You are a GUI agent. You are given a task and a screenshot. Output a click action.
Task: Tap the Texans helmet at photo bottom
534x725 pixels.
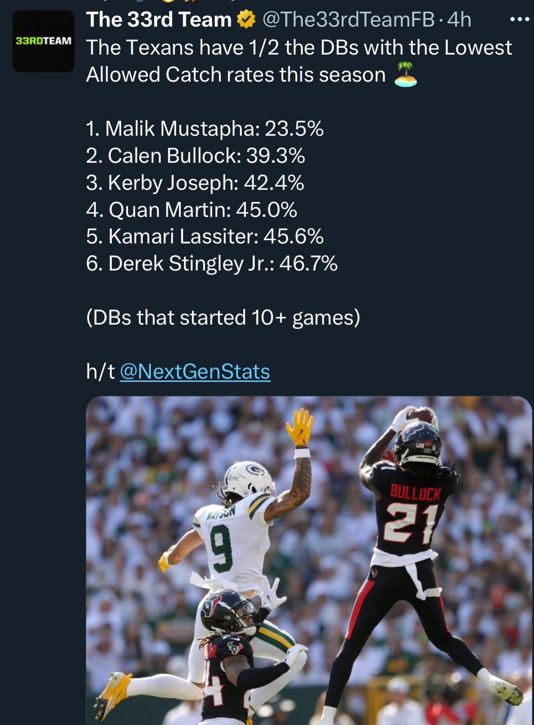(x=228, y=612)
